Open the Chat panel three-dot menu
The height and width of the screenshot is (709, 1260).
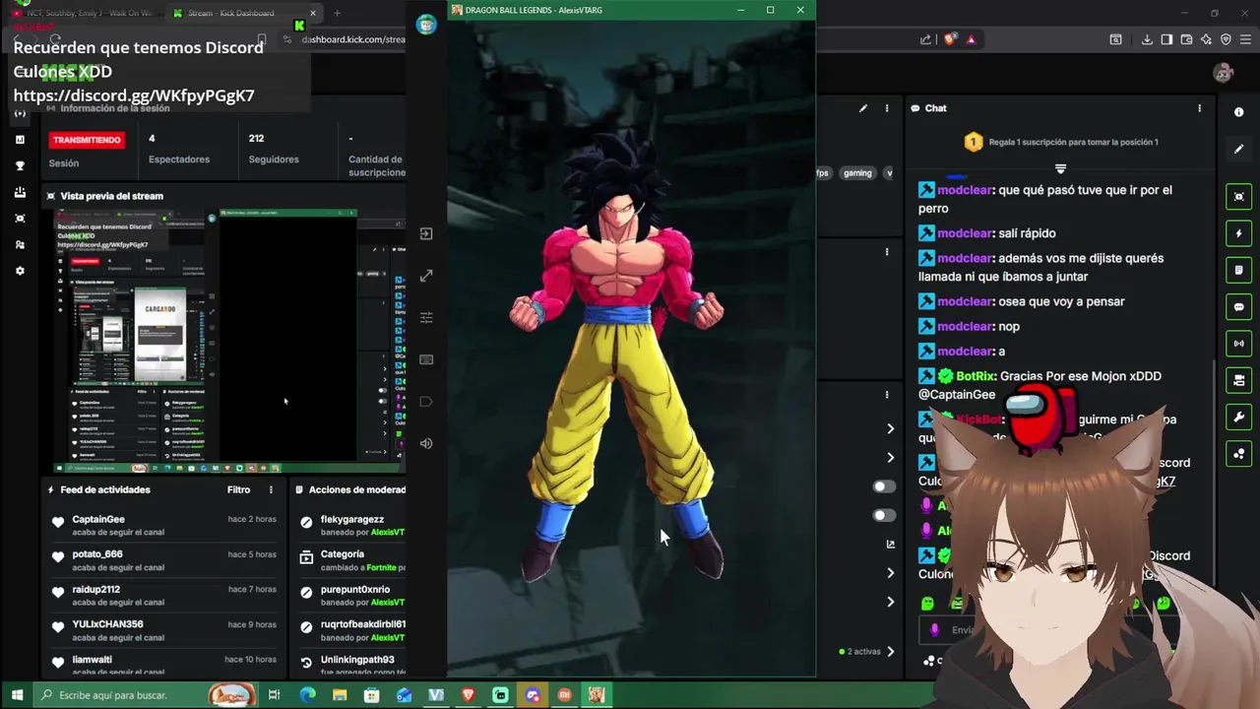[x=1199, y=108]
